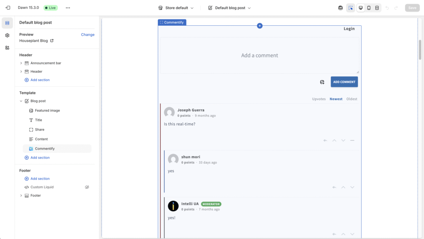Downvote shun mori's comment
The image size is (424, 239).
[x=352, y=187]
